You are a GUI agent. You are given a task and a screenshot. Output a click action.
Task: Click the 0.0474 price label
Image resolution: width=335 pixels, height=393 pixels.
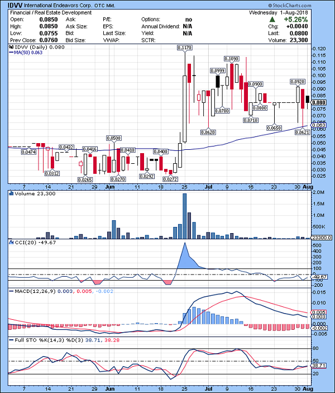[x=28, y=152]
